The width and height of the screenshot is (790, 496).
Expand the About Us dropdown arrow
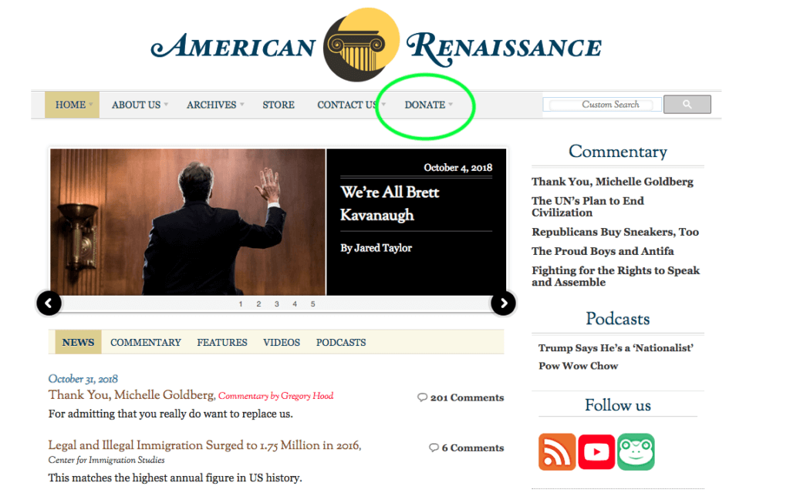tap(167, 105)
